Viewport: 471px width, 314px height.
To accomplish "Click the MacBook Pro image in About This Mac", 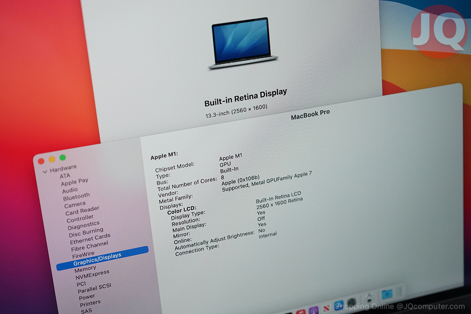I will click(x=243, y=44).
